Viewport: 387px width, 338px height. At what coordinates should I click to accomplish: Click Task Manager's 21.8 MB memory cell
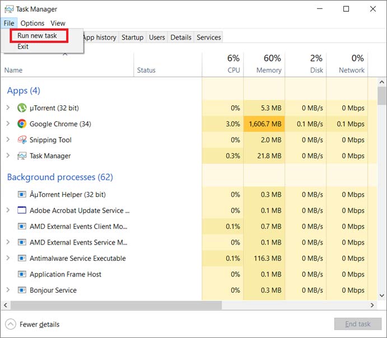click(x=264, y=156)
